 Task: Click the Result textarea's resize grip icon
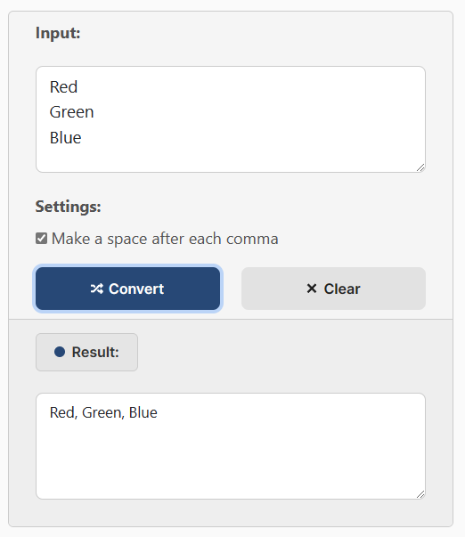click(420, 494)
